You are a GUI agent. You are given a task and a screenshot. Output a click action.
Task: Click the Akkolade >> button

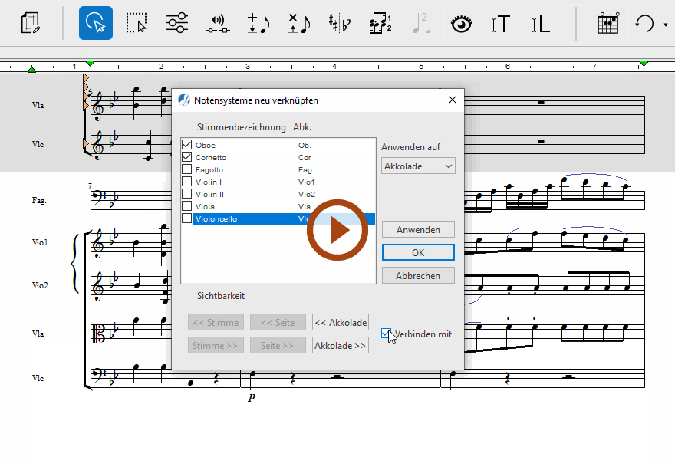pos(341,346)
